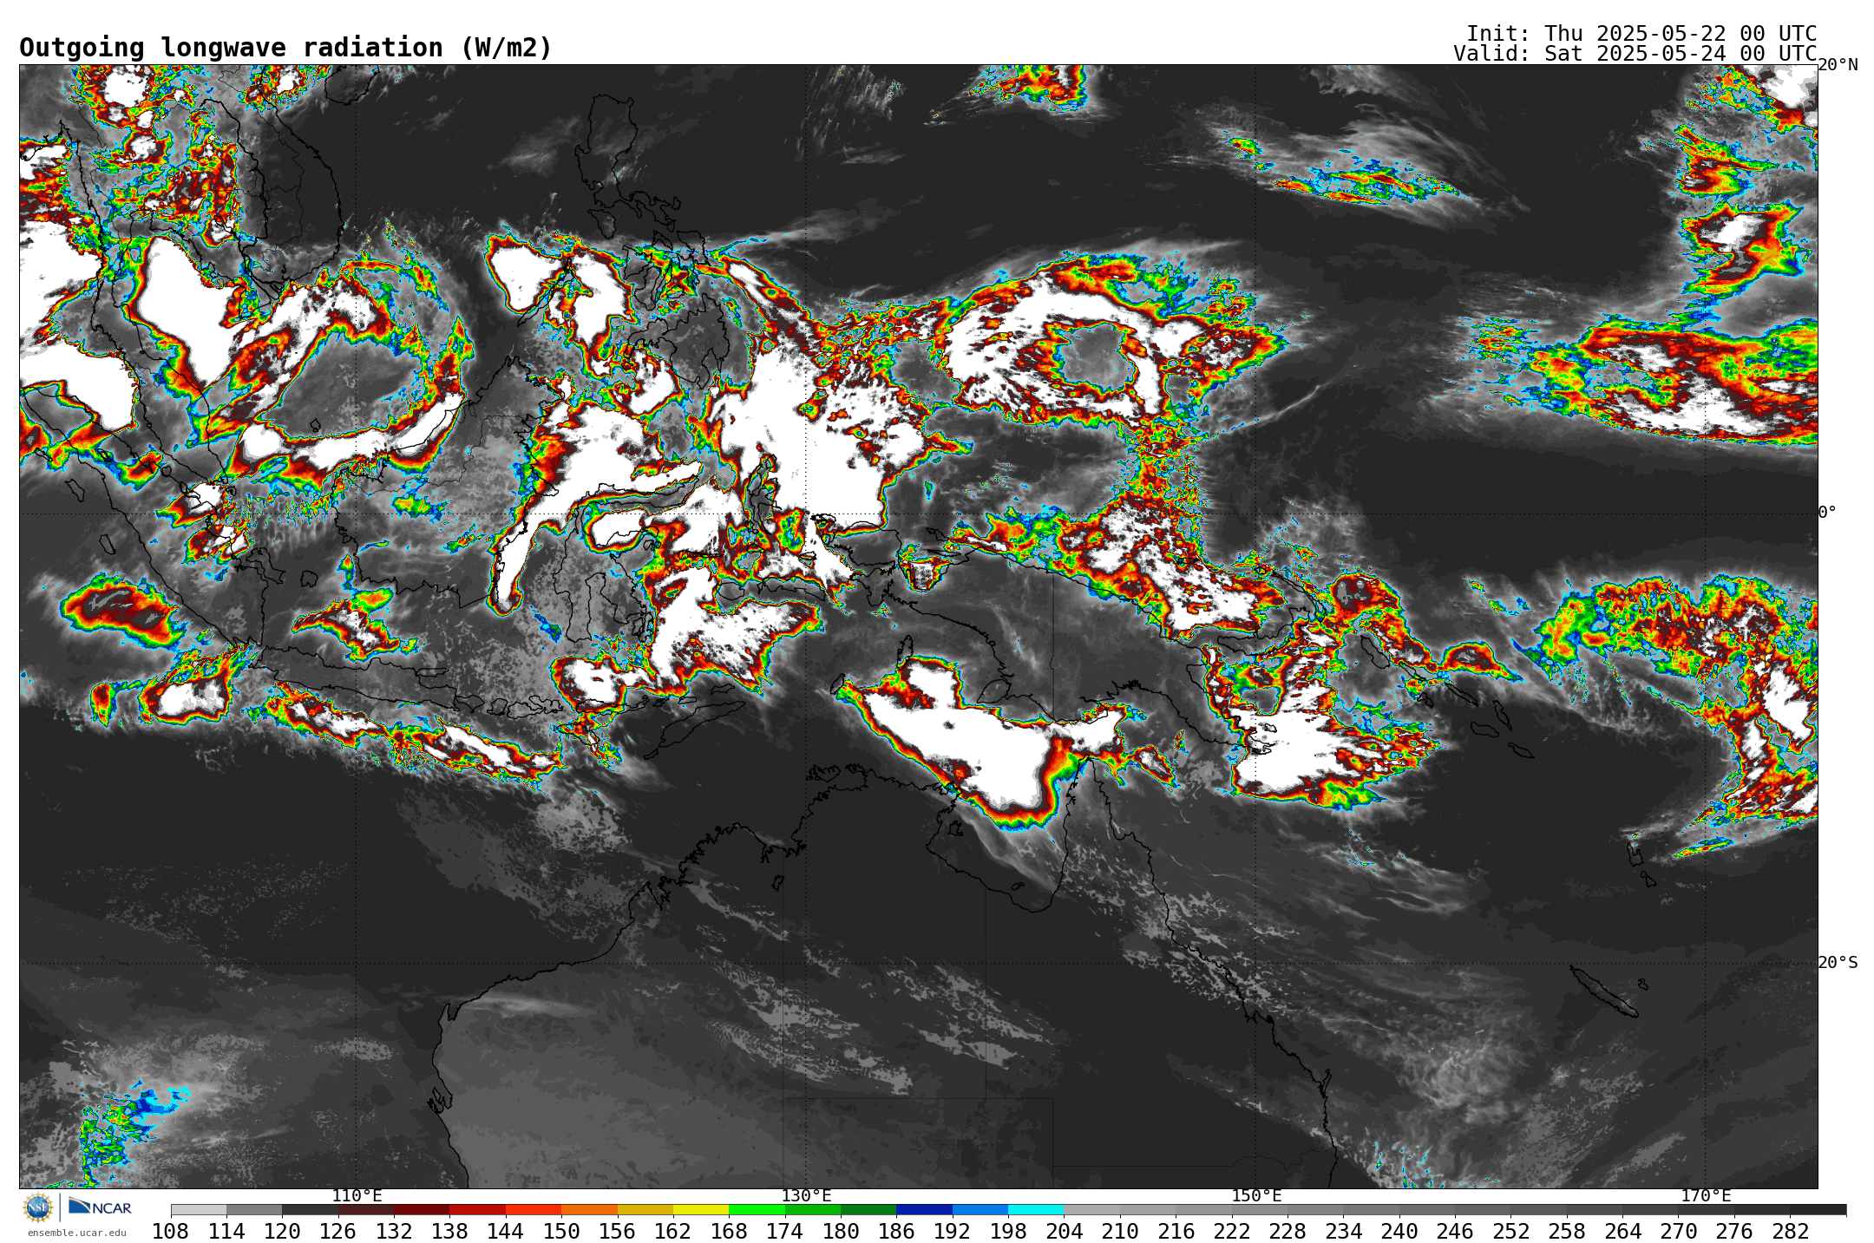Click the cyan 198-204 colorbar swatch
Image resolution: width=1874 pixels, height=1243 pixels.
pyautogui.click(x=1036, y=1209)
